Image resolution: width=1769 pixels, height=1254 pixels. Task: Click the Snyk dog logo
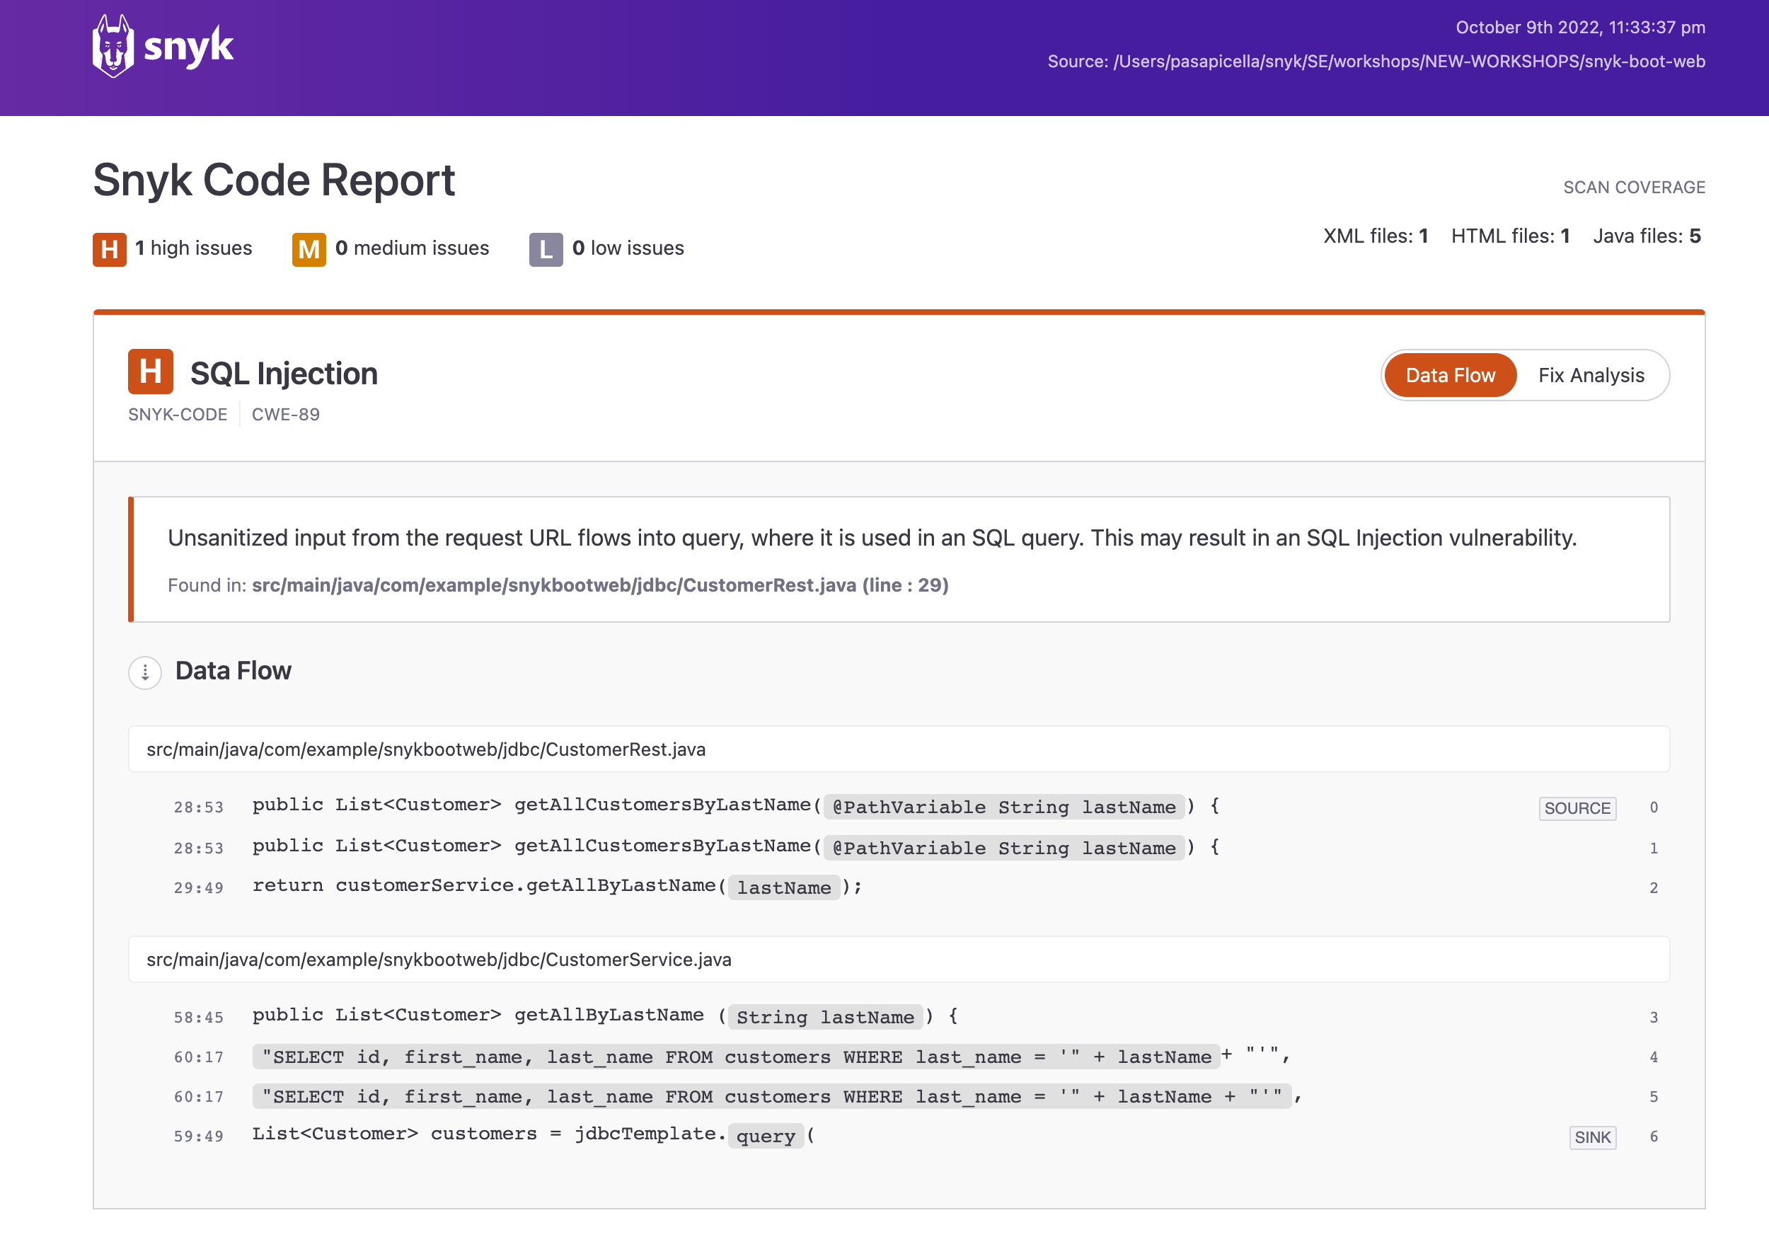[x=113, y=46]
